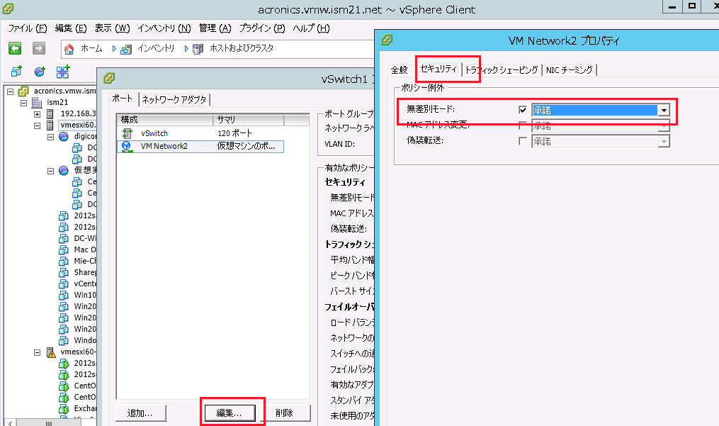Select the ポート tab in vSwitch1 dialog
This screenshot has width=719, height=426.
coord(123,99)
